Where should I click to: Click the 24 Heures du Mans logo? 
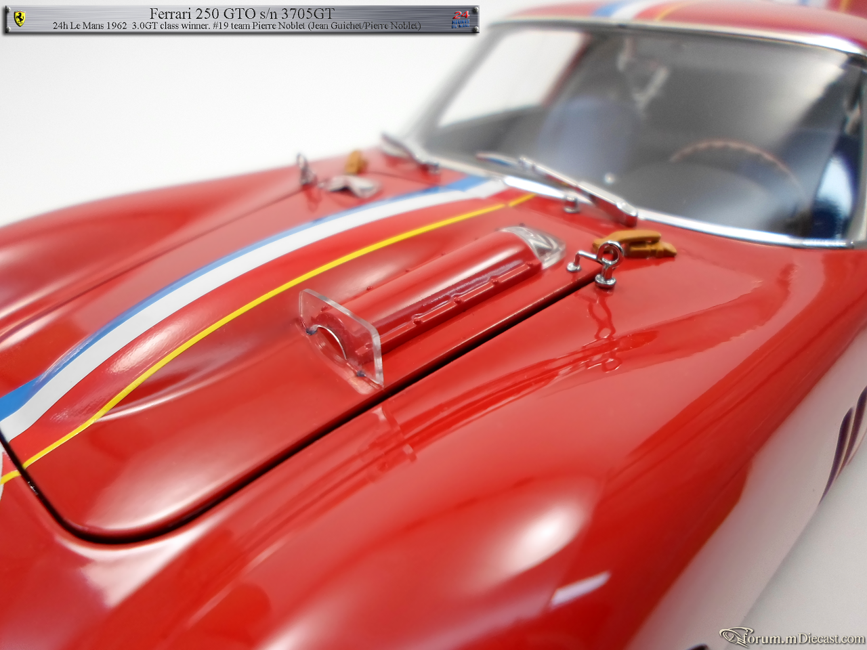pyautogui.click(x=461, y=19)
